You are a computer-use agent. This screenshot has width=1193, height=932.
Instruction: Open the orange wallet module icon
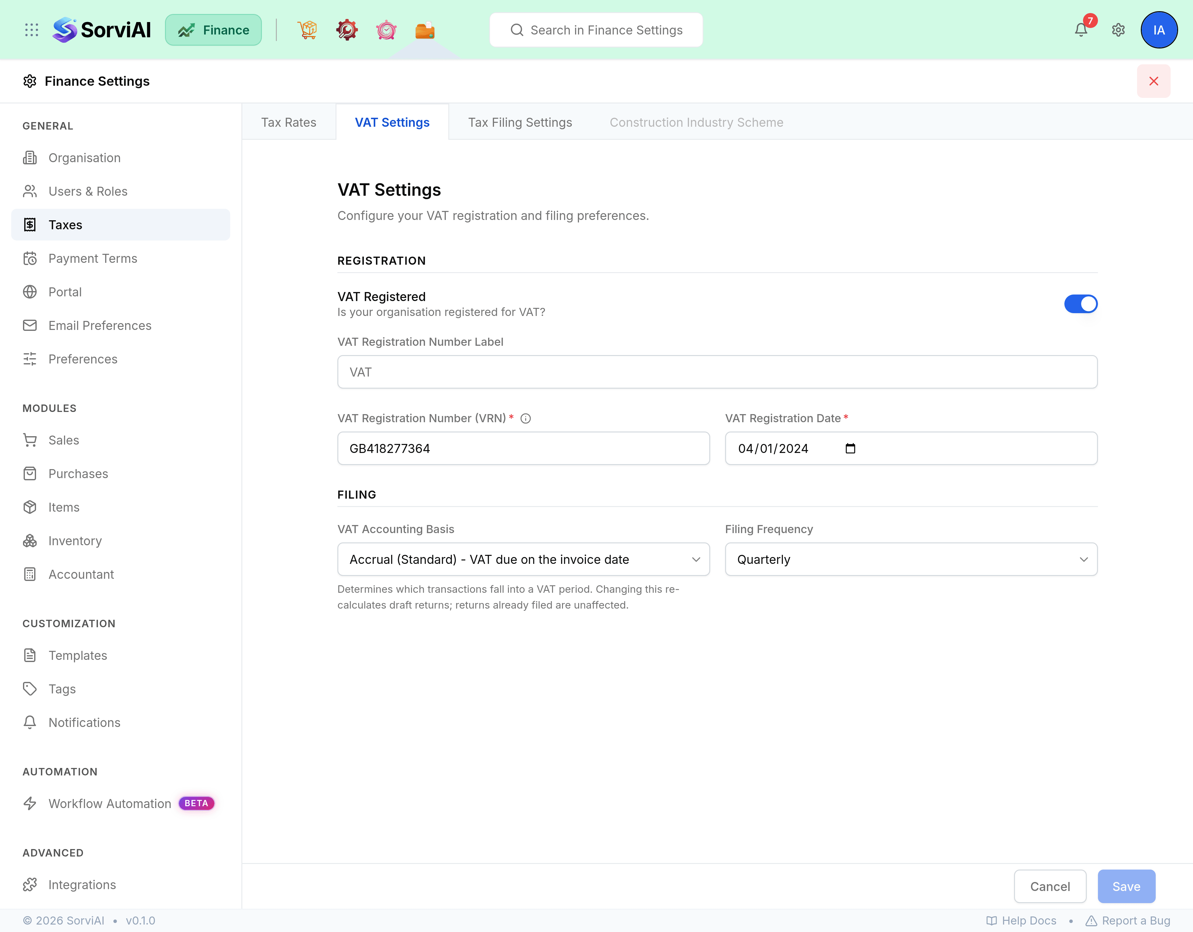(425, 30)
